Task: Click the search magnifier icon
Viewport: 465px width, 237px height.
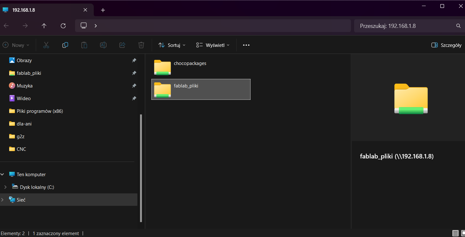Action: click(x=458, y=26)
